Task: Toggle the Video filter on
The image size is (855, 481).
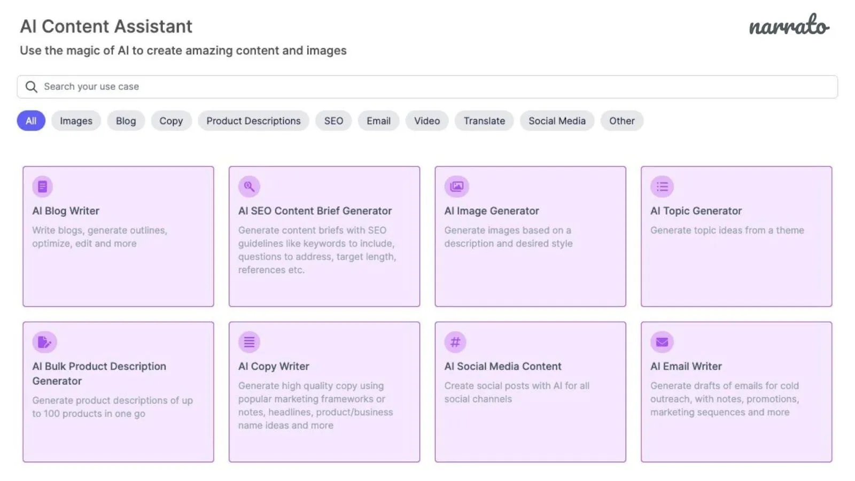Action: click(x=426, y=121)
